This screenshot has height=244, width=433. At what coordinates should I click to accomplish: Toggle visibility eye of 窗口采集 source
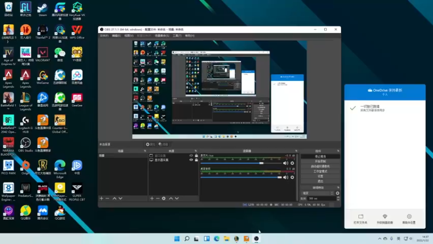191,156
